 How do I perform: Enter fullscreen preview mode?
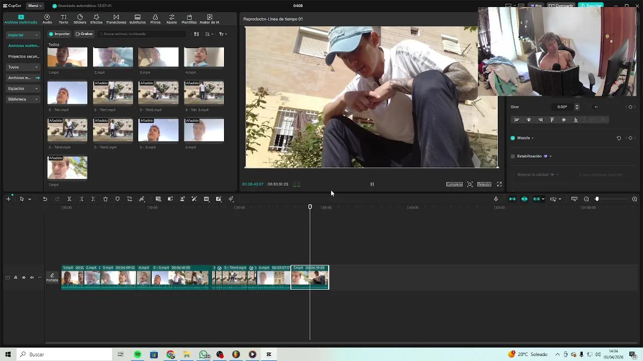499,184
